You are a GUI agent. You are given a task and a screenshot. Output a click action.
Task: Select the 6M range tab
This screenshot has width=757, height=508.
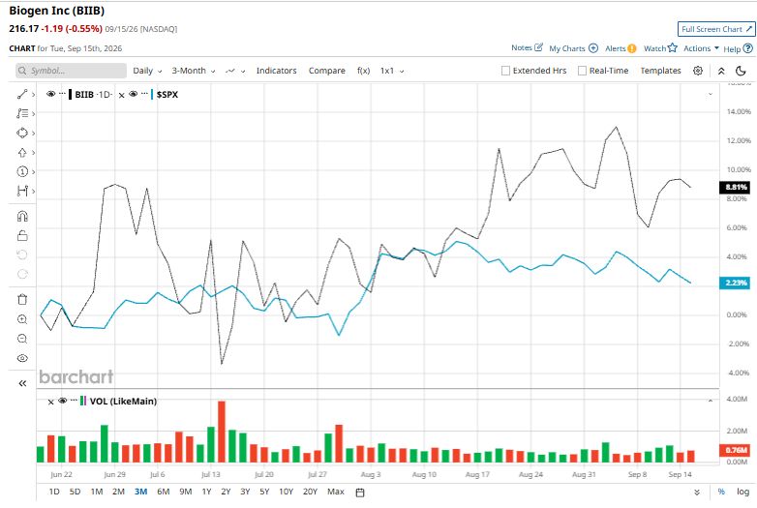[164, 492]
